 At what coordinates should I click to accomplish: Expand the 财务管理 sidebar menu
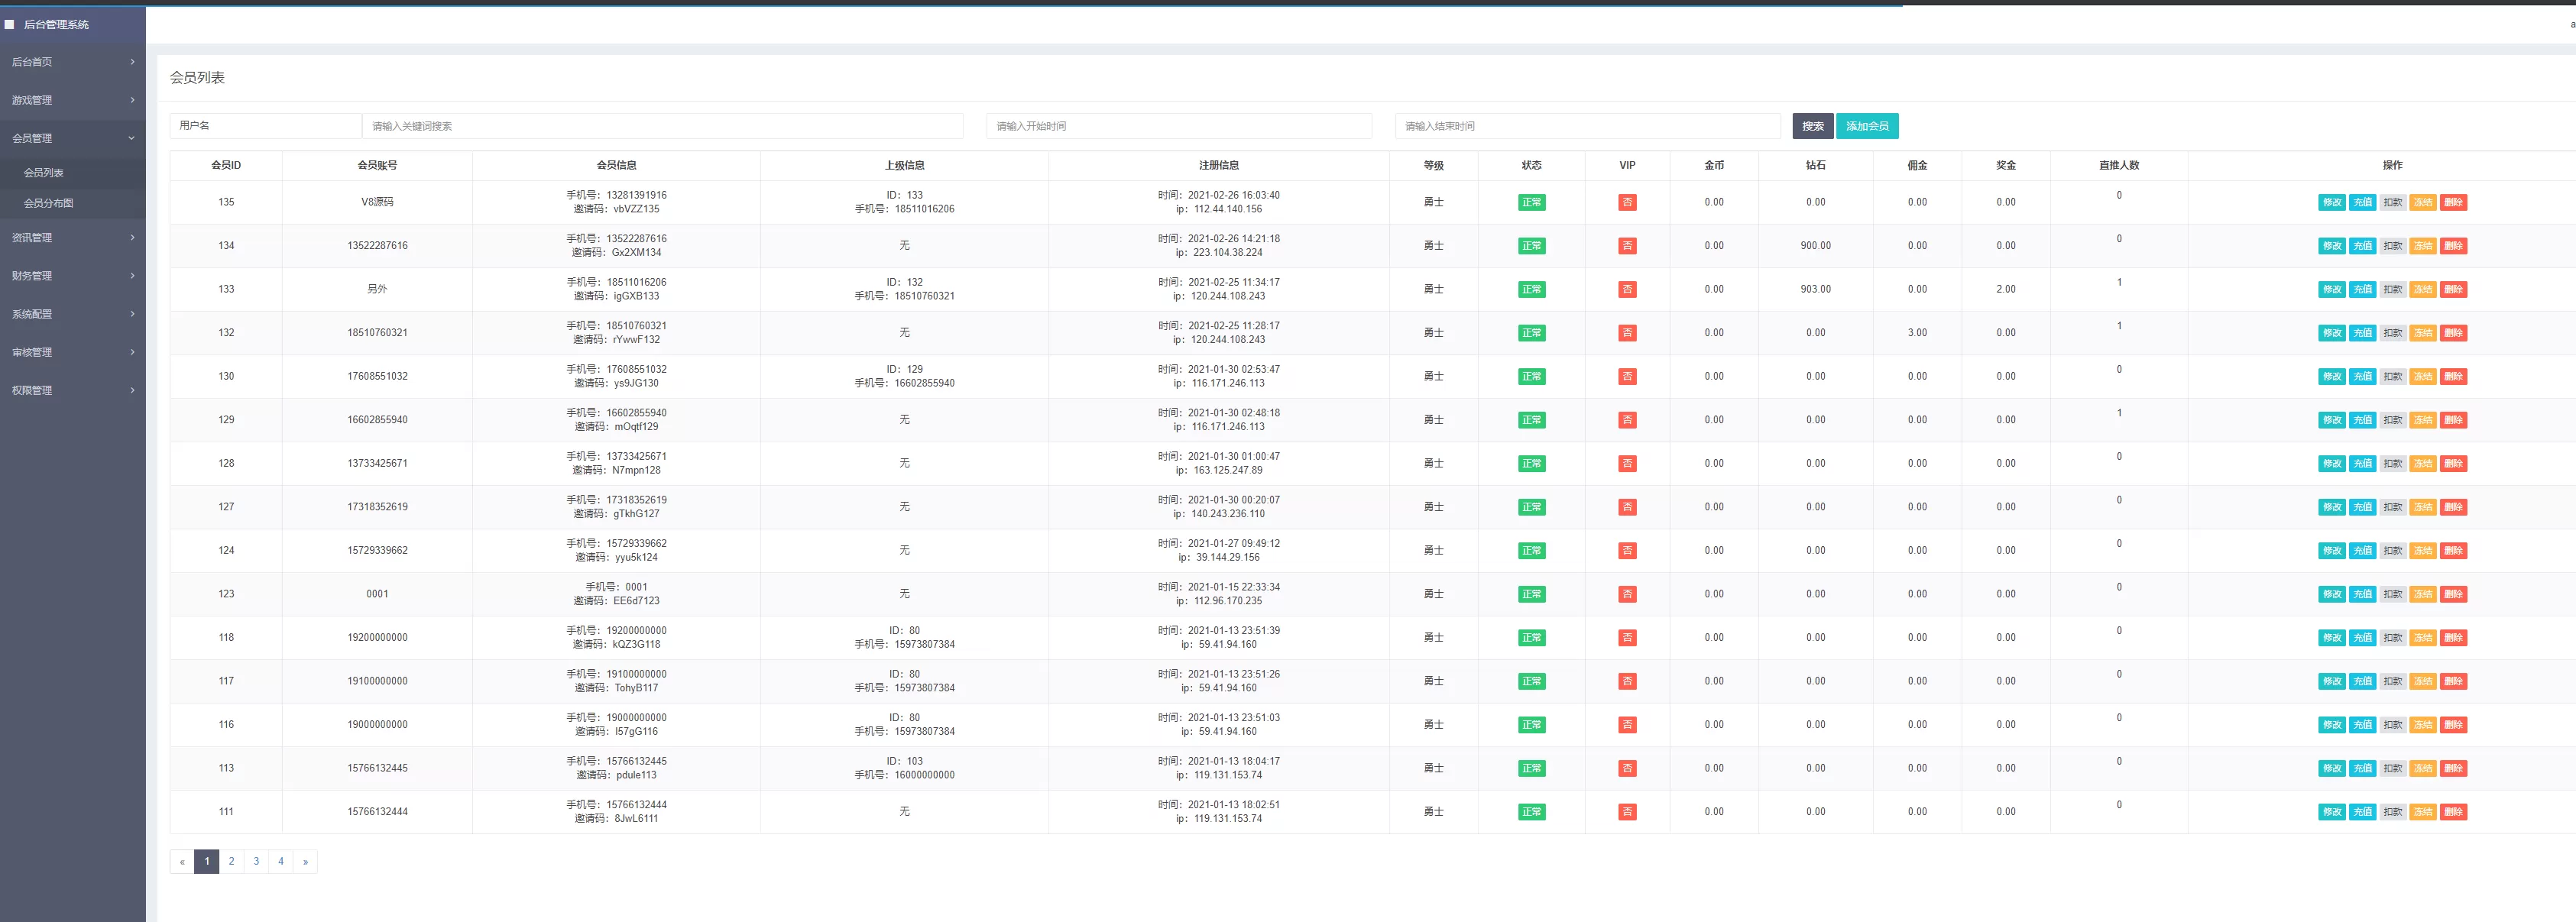[x=72, y=276]
